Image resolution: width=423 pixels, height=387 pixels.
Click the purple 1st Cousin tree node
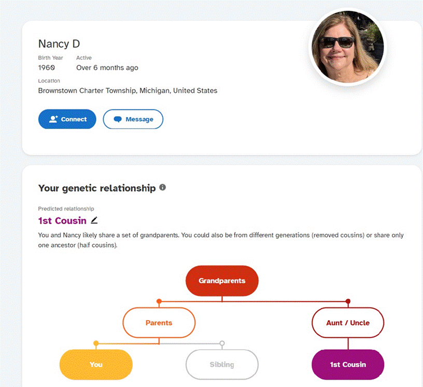[x=348, y=365]
